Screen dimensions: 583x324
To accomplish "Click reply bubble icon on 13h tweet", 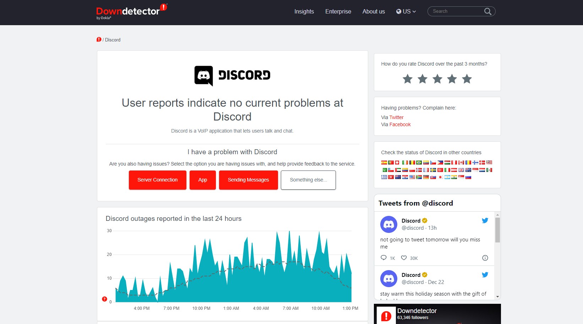I will tap(383, 258).
